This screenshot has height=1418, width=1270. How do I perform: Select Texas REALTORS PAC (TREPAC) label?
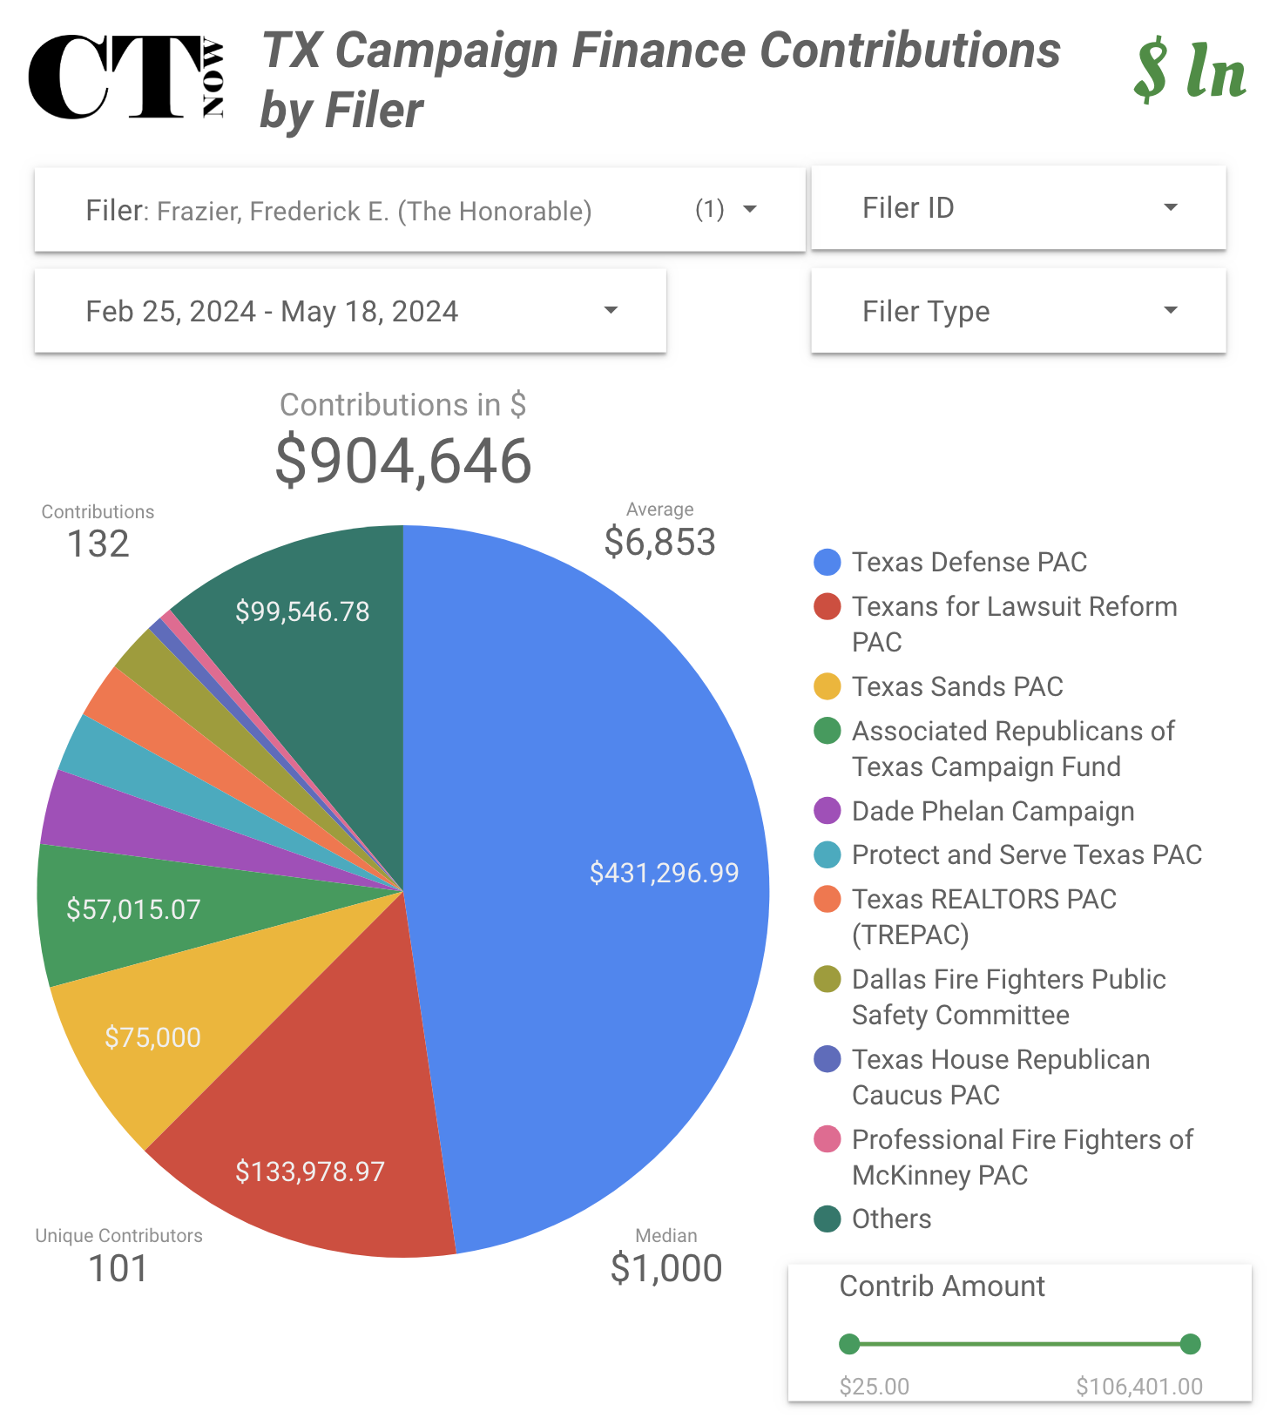click(x=984, y=916)
